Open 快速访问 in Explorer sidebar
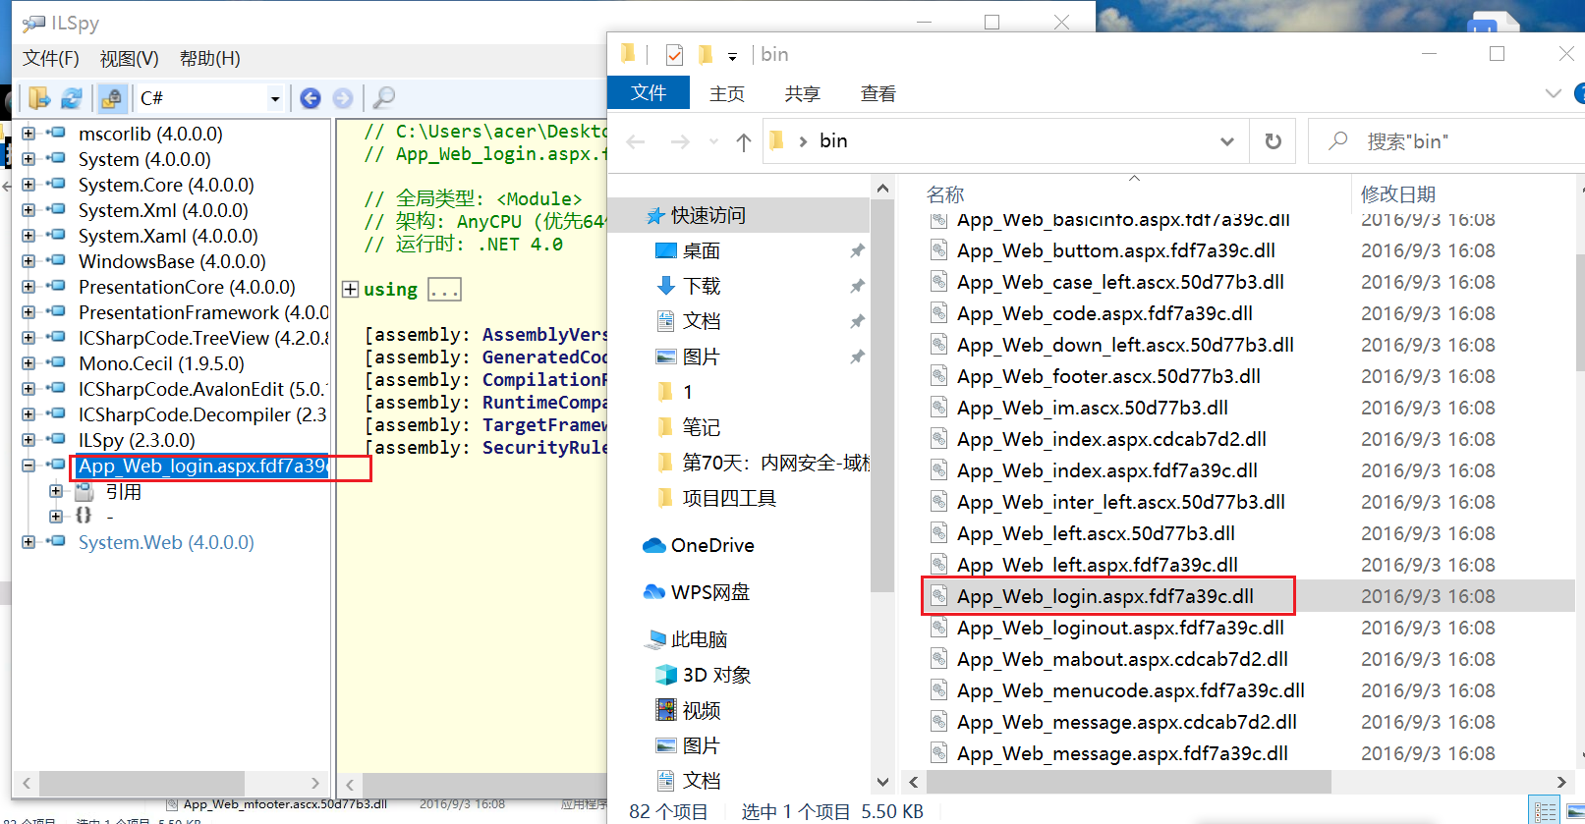The width and height of the screenshot is (1585, 824). point(708,215)
